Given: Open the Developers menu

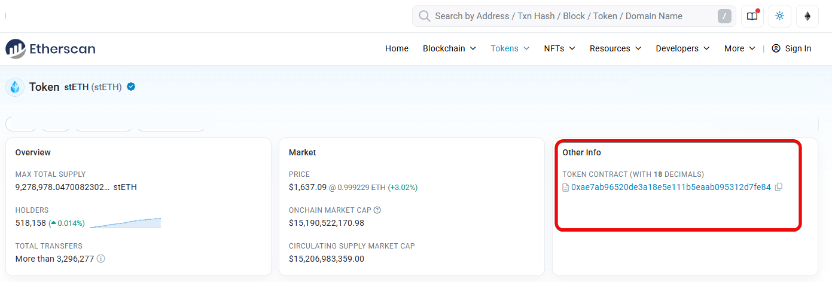Looking at the screenshot, I should tap(682, 48).
